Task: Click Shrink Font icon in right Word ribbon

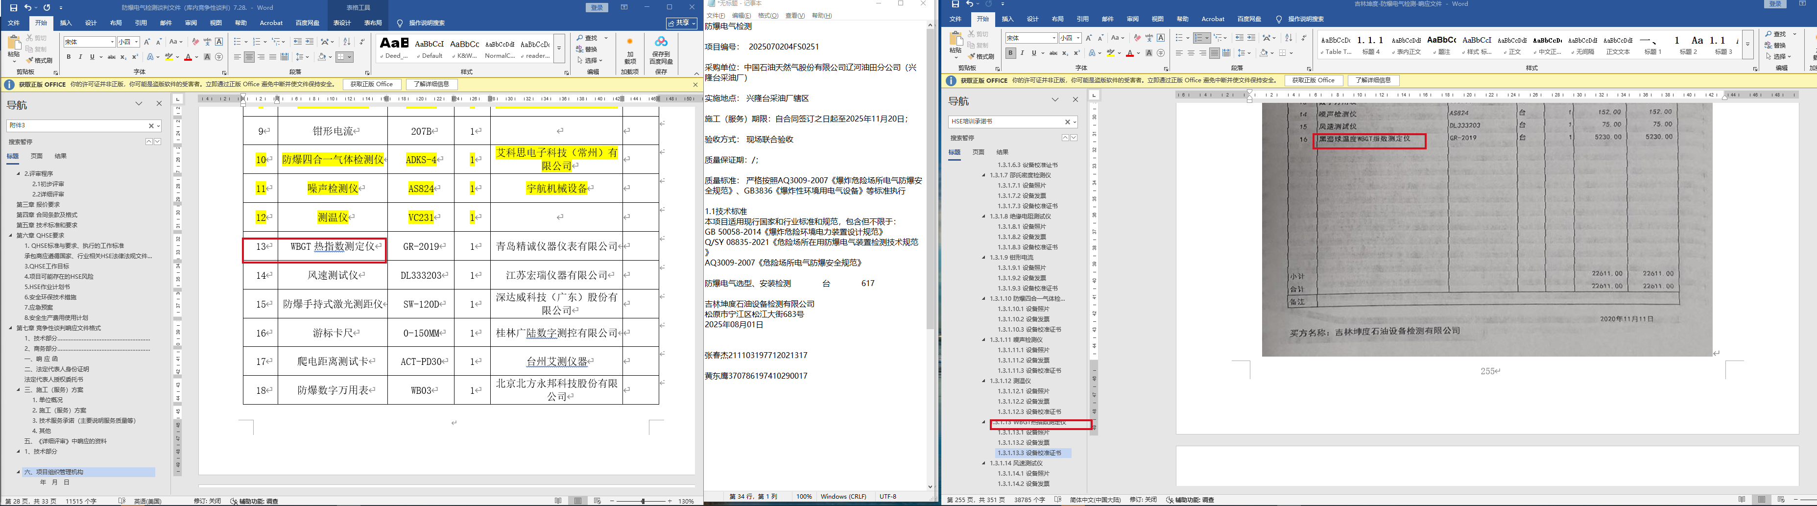Action: tap(1101, 38)
